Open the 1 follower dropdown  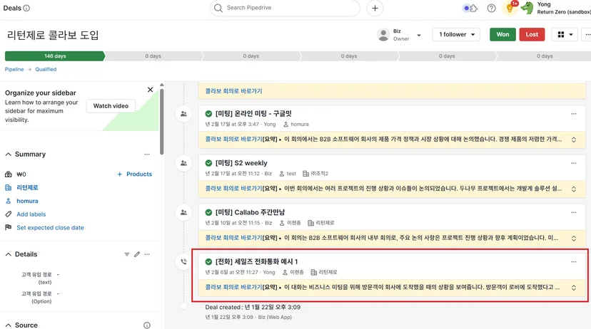point(456,35)
